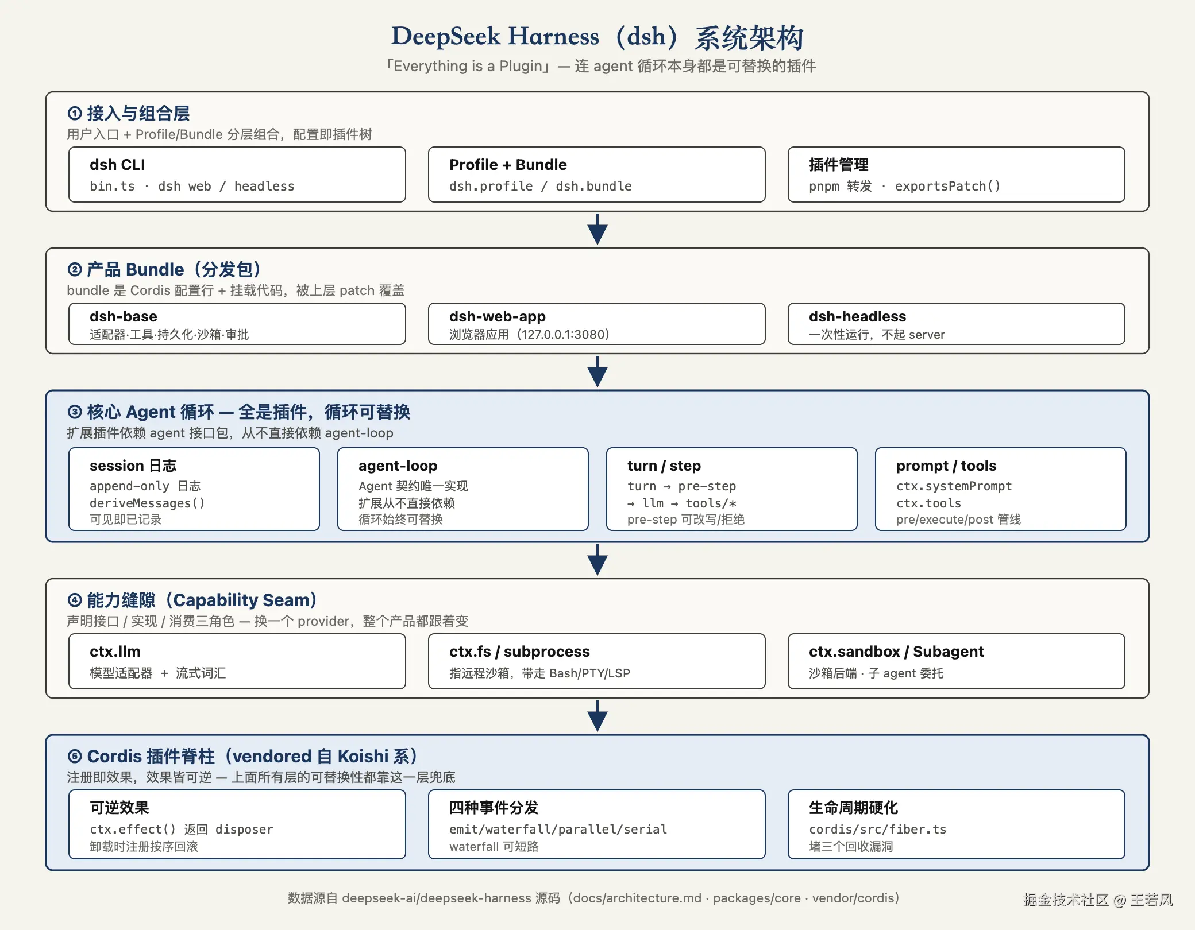Click the 'dsh-web-app' box title
The image size is (1195, 930).
click(x=498, y=316)
